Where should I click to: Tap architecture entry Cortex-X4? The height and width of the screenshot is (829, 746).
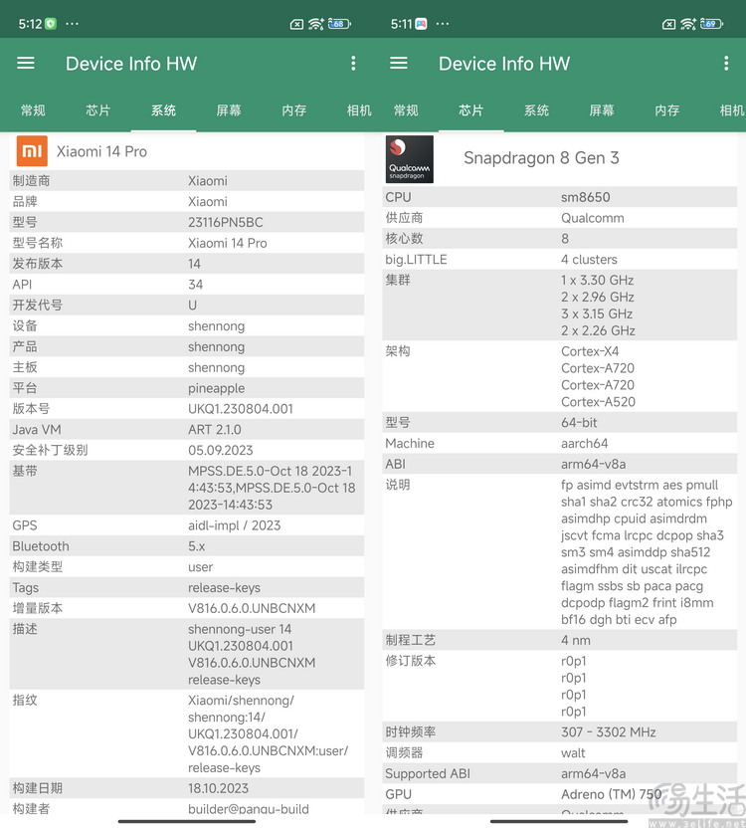590,351
